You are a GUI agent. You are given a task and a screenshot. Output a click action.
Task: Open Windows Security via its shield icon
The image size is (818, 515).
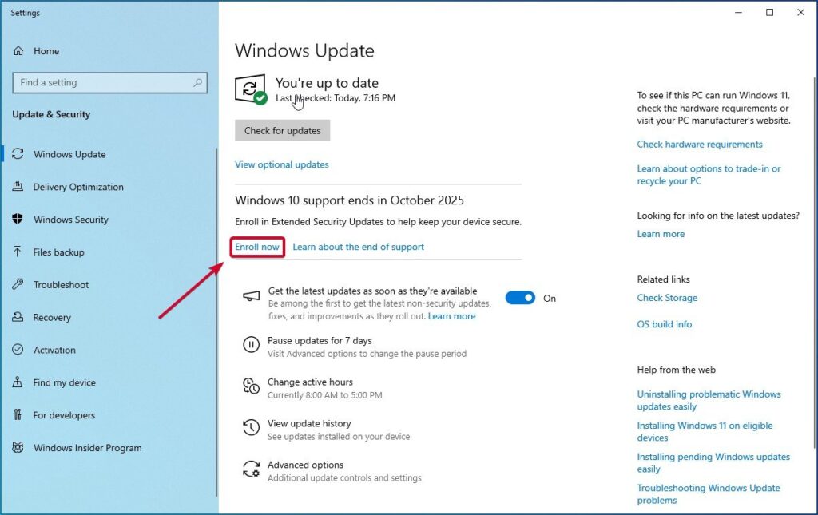[18, 220]
